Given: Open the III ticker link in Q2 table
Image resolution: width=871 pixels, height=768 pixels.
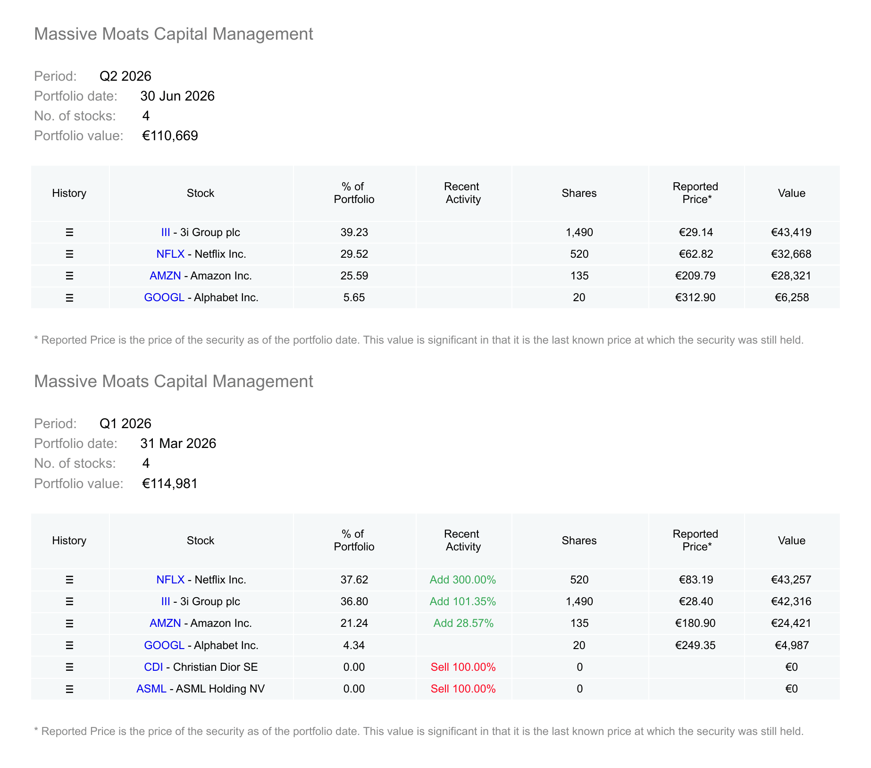Looking at the screenshot, I should click(x=166, y=232).
